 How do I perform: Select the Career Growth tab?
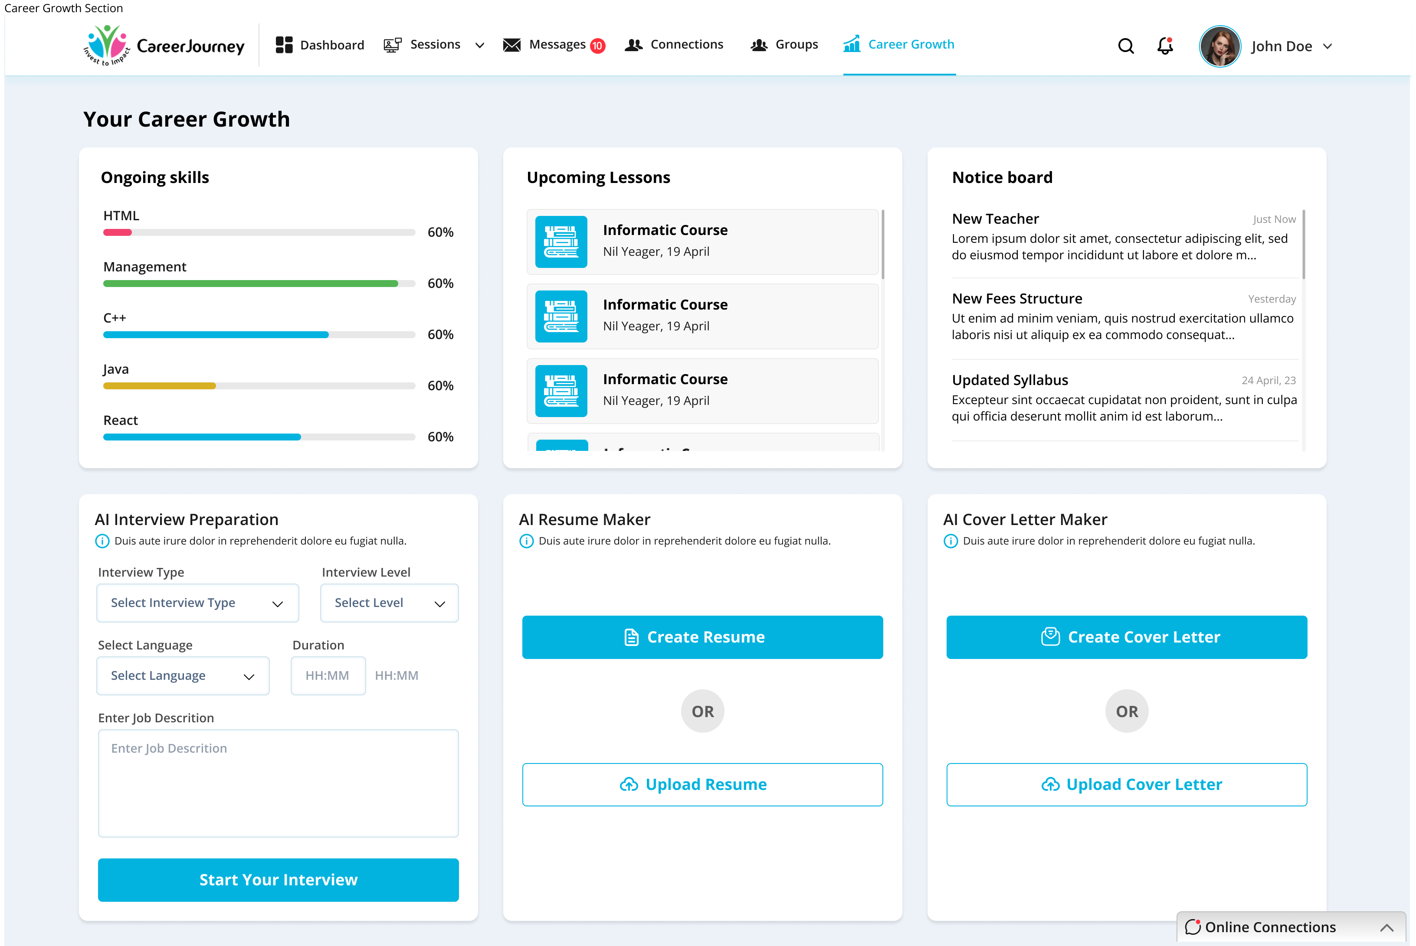[x=899, y=45]
